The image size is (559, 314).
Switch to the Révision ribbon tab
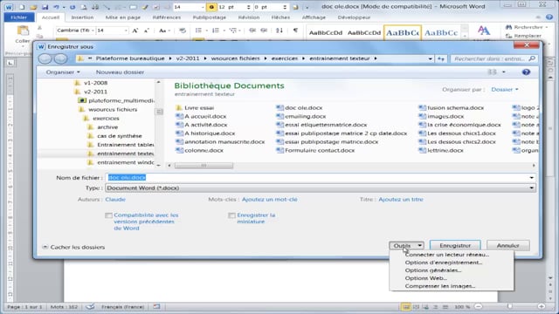[x=249, y=17]
